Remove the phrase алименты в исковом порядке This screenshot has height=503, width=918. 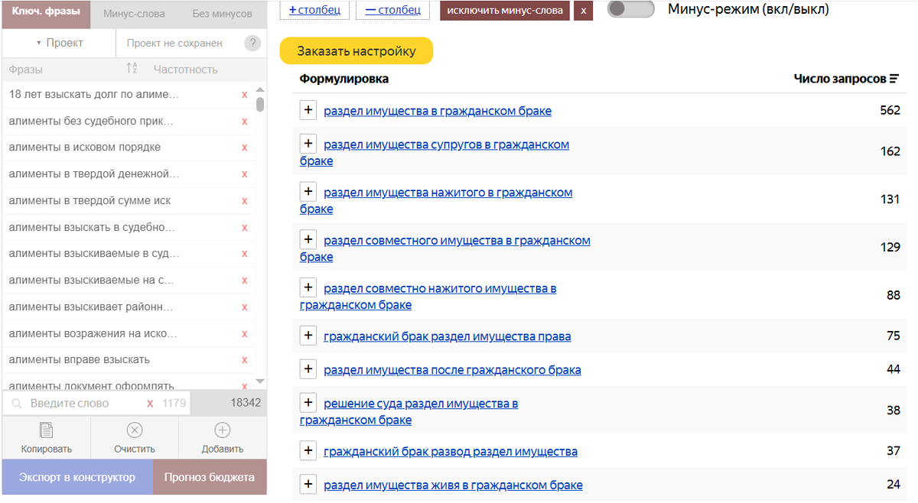[244, 148]
